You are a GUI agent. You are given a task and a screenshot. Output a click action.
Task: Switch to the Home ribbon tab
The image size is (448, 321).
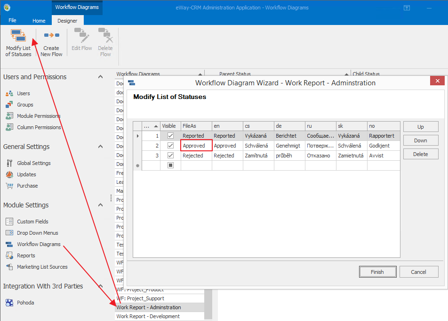(x=39, y=21)
